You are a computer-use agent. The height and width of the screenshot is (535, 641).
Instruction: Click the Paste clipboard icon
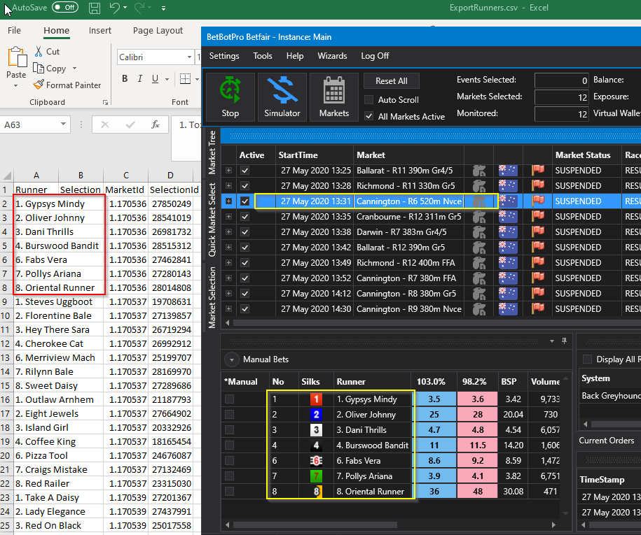17,57
